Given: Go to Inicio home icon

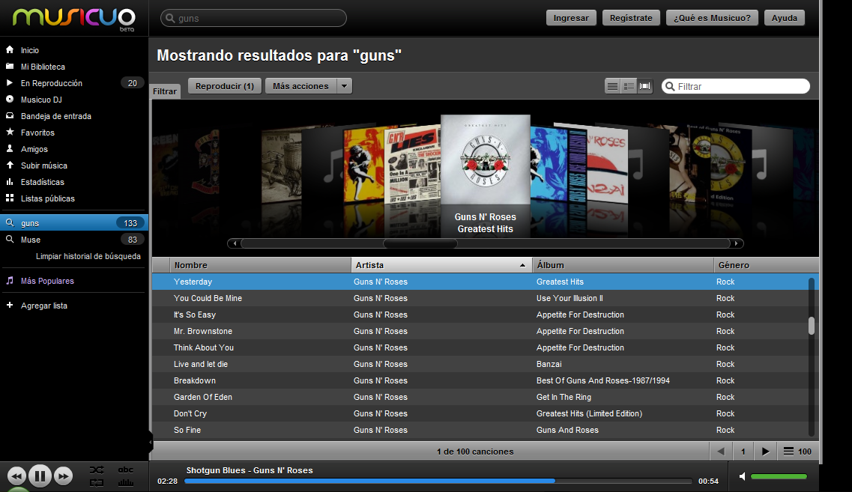Looking at the screenshot, I should (10, 50).
